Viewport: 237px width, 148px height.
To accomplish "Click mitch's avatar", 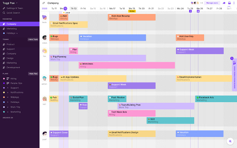I will tap(44, 38).
